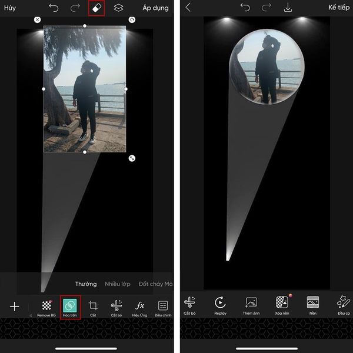This screenshot has height=353, width=353.
Task: Click the download icon beside Kế tiếp
Action: tap(288, 8)
